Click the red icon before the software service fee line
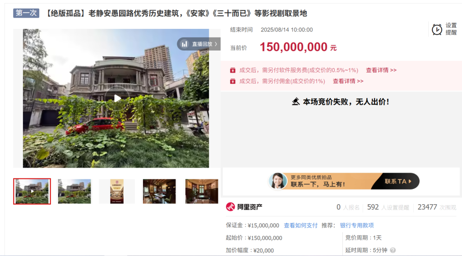The image size is (462, 256). [x=233, y=70]
